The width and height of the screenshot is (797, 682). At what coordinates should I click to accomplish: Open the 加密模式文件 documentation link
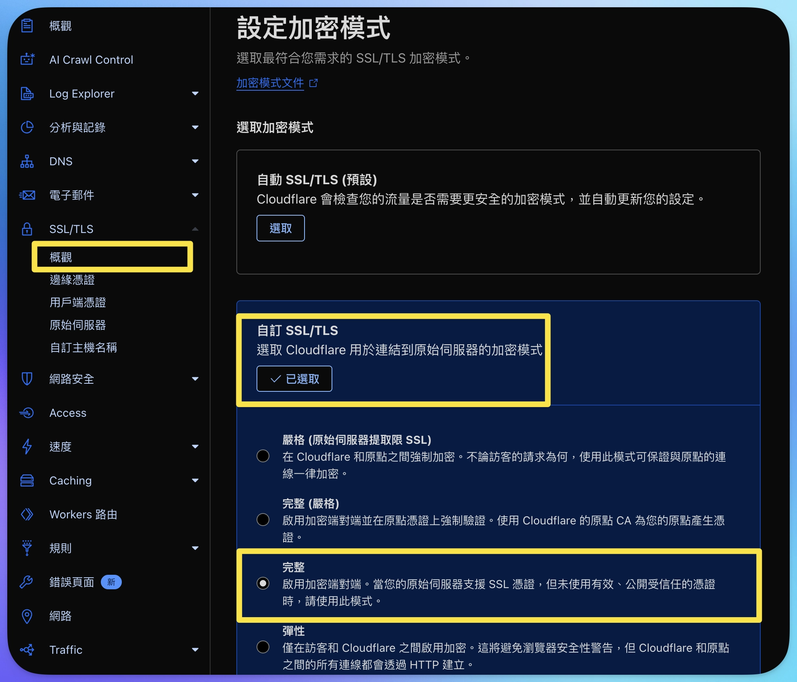270,83
